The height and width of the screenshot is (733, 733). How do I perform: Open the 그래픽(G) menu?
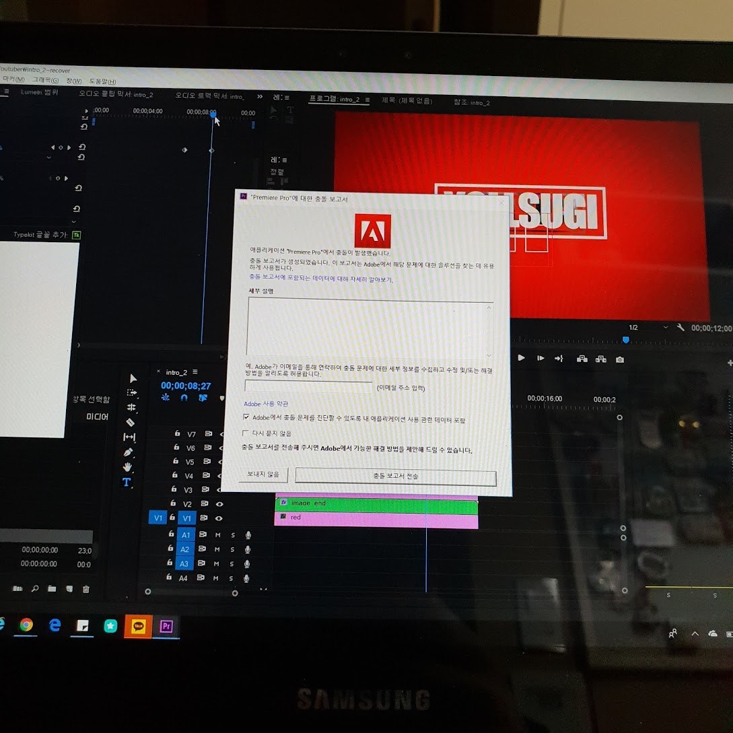45,80
